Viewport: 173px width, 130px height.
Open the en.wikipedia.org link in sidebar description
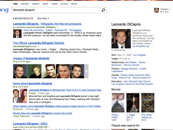tap(141, 46)
